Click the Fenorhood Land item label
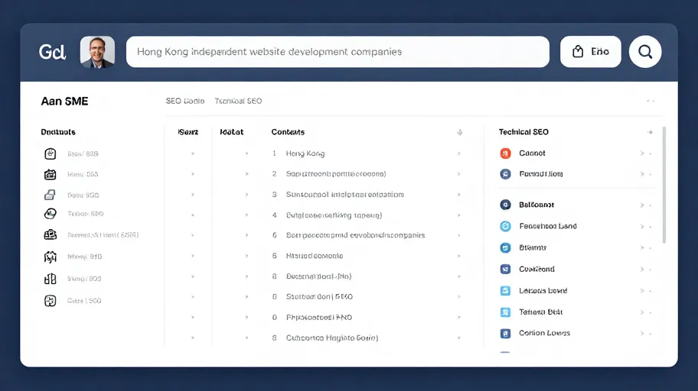The width and height of the screenshot is (698, 391). click(548, 226)
